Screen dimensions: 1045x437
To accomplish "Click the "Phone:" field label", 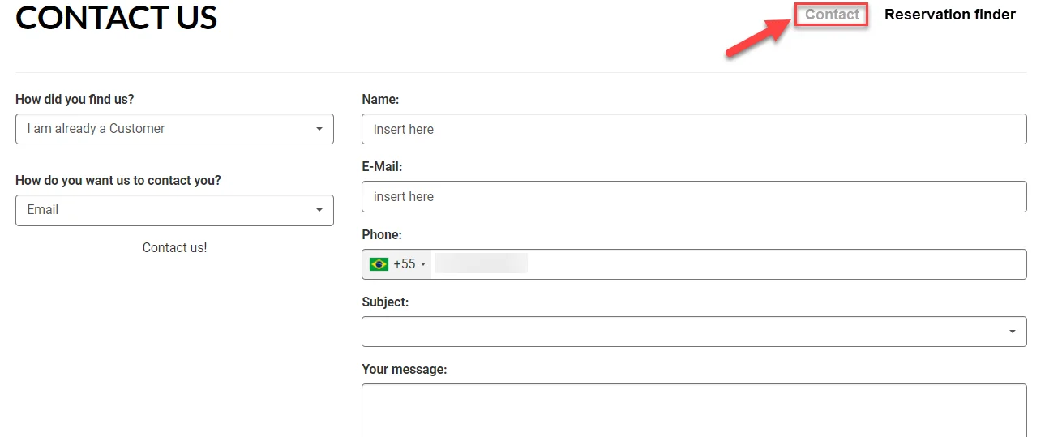I will (x=382, y=234).
